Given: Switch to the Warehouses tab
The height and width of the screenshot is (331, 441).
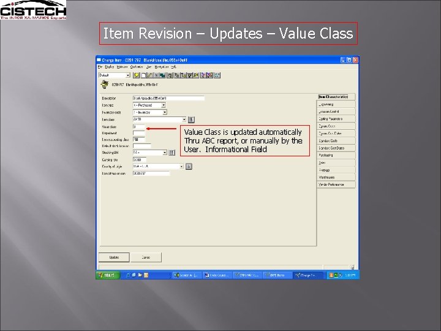Looking at the screenshot, I should [336, 177].
